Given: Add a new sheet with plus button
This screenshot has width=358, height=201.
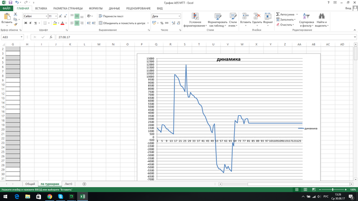Looking at the screenshot, I should tap(84, 184).
